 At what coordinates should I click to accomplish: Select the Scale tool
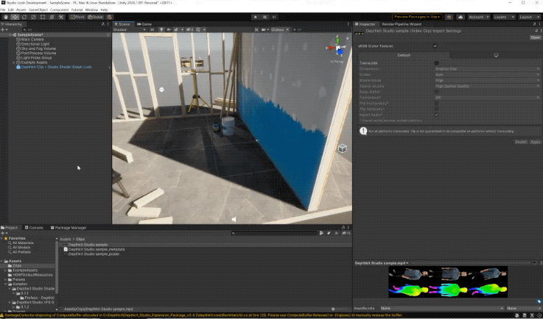point(33,17)
